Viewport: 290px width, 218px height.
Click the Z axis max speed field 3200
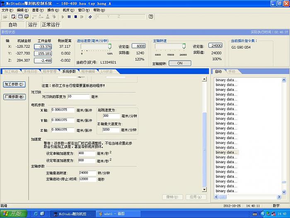pos(111,130)
